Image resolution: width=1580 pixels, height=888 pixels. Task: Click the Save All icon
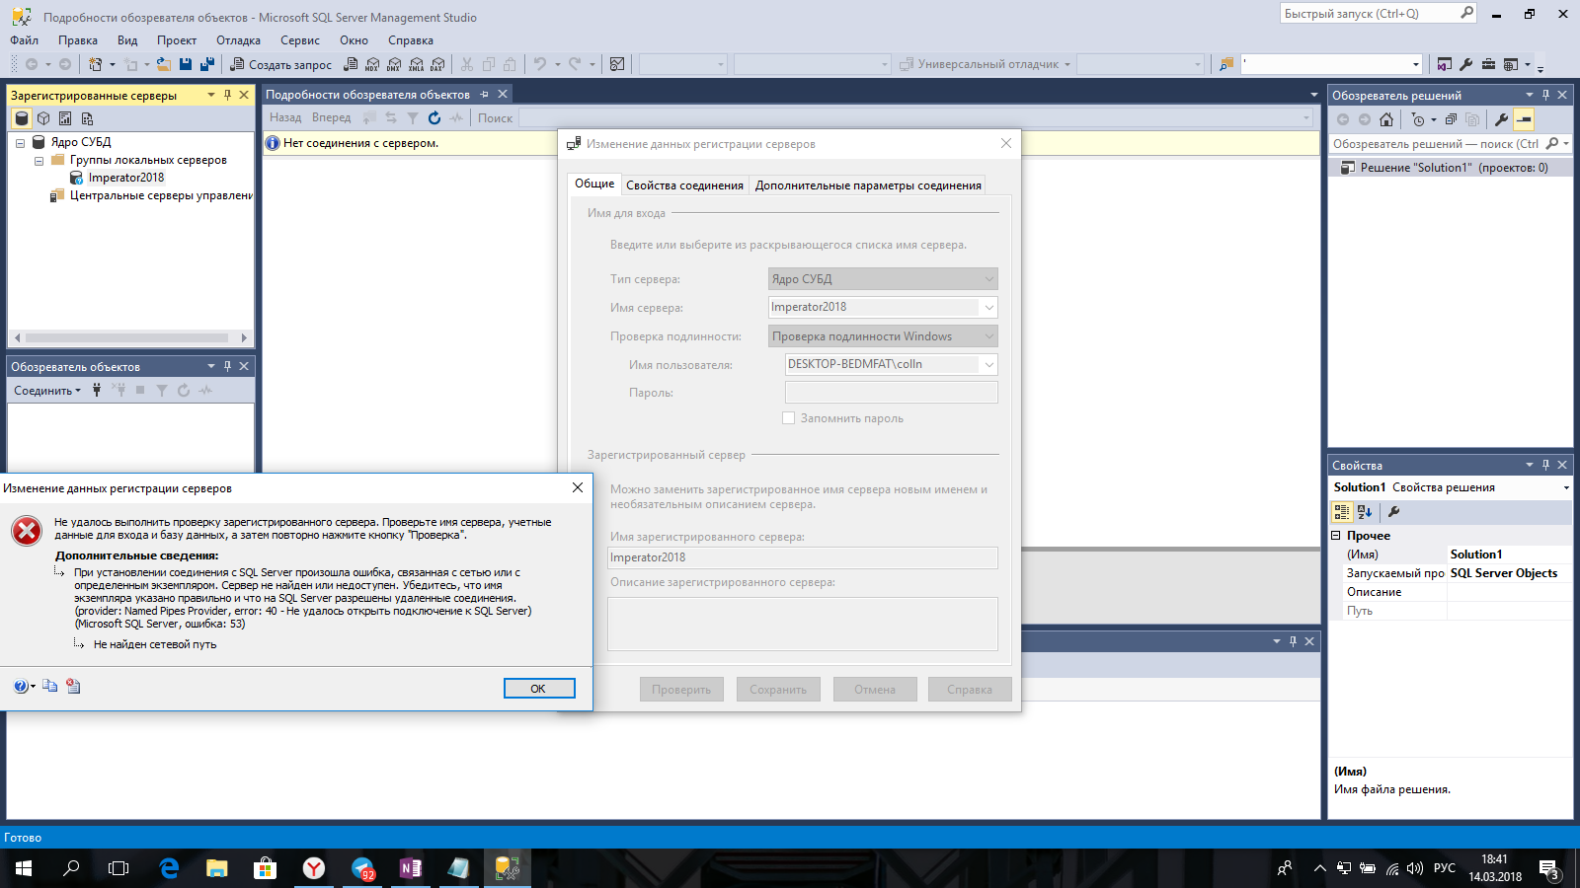207,64
